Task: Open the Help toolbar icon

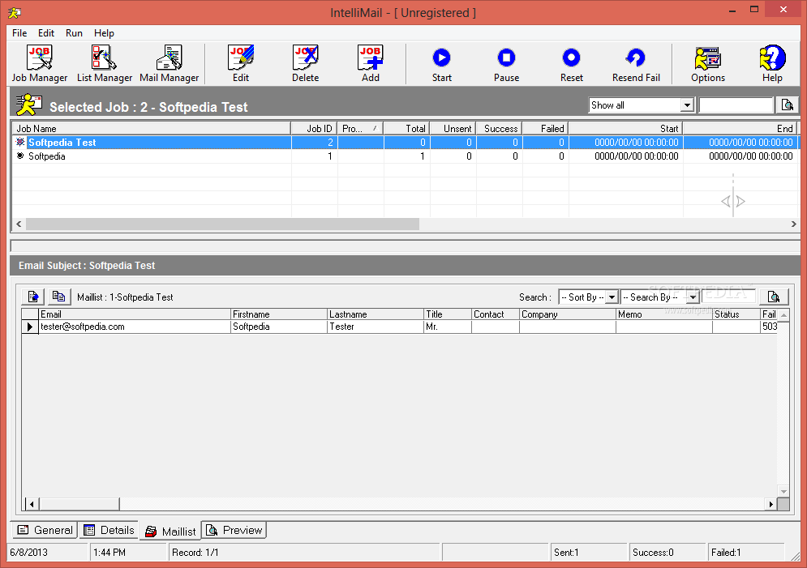Action: click(x=772, y=64)
